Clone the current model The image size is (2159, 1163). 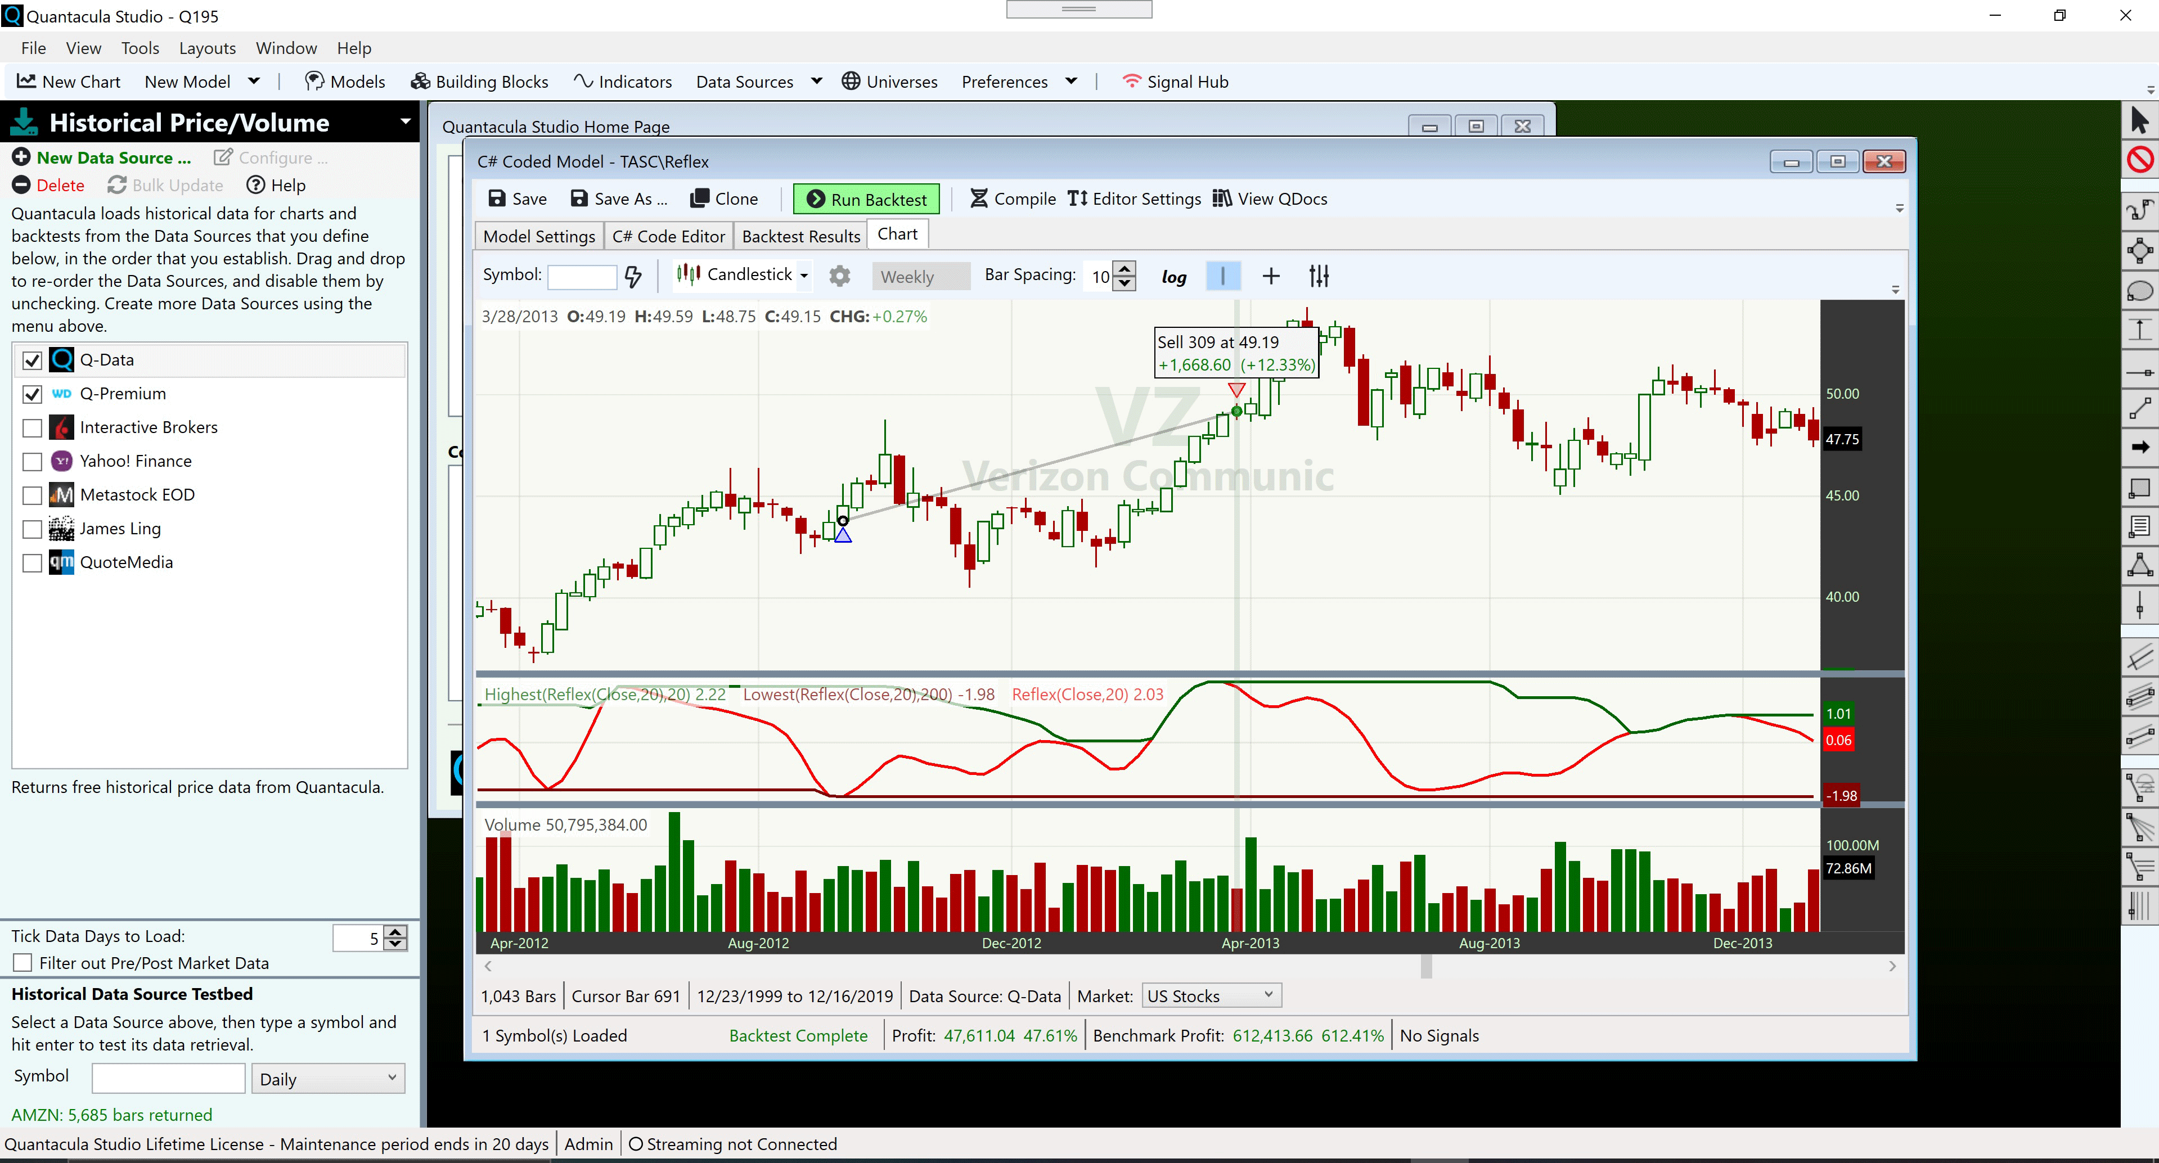724,199
